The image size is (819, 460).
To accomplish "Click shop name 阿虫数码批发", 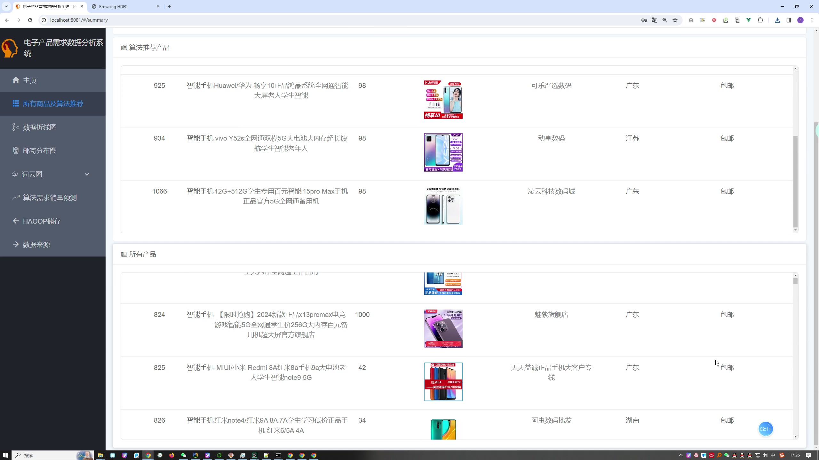I will 551,420.
